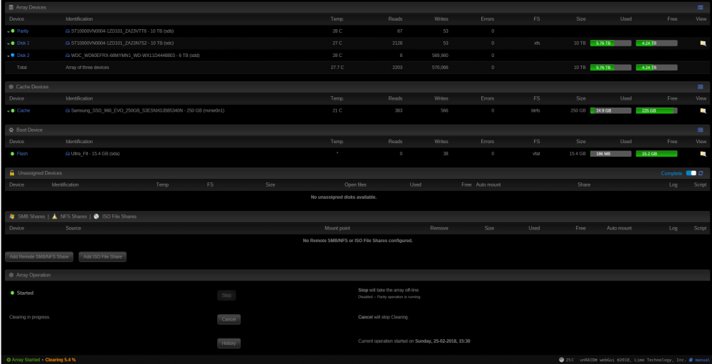Click the NFS Shares penguin icon
This screenshot has height=364, width=712.
pyautogui.click(x=55, y=217)
